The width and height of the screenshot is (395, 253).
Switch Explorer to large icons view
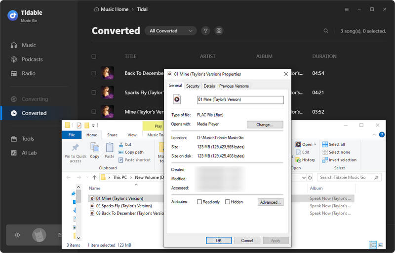pos(380,245)
